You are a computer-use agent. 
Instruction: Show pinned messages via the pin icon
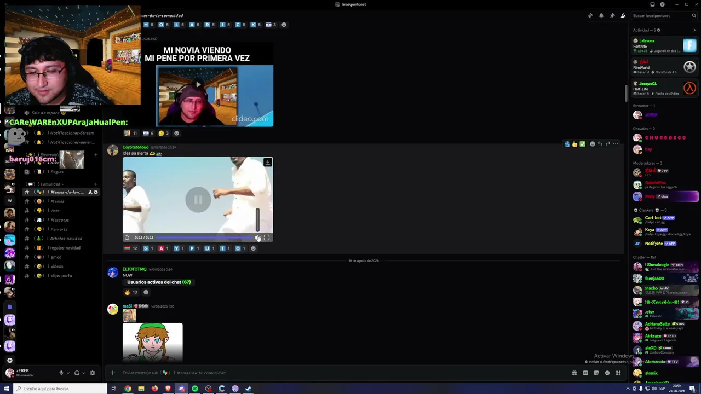pos(612,15)
